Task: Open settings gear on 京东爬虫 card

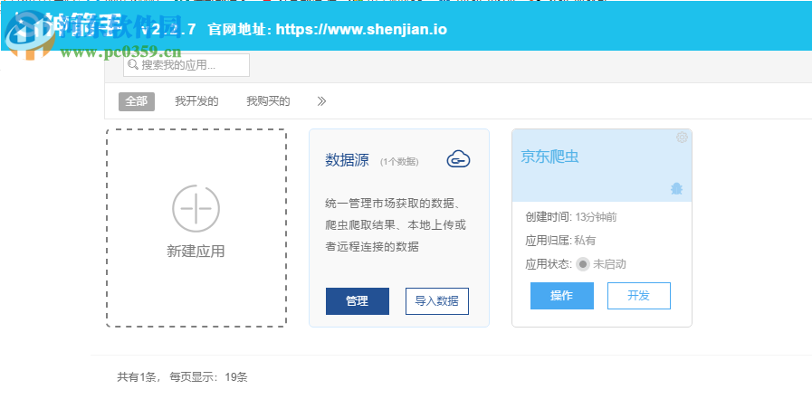Action: coord(682,138)
